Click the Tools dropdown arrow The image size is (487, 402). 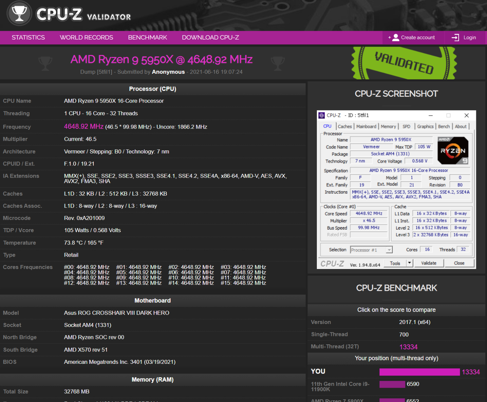(409, 263)
